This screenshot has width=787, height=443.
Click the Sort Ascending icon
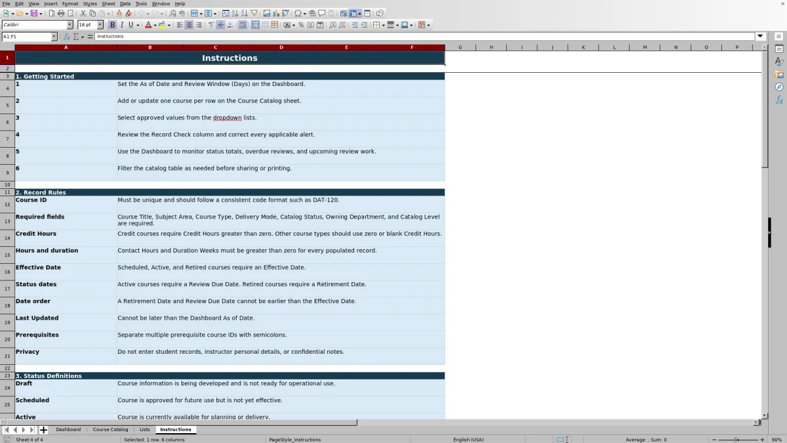[235, 13]
